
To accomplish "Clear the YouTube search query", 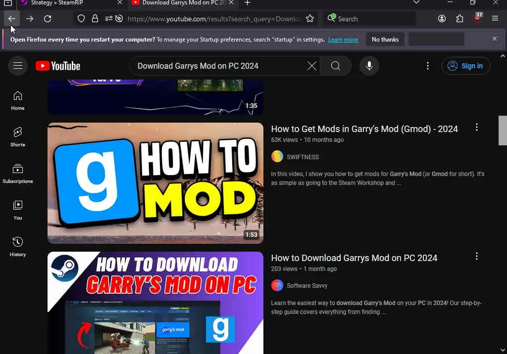I will pos(312,66).
